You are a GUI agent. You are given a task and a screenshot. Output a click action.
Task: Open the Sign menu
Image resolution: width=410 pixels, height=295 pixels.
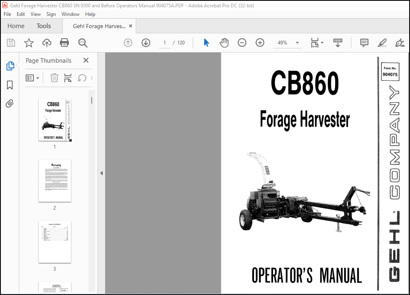tap(51, 14)
